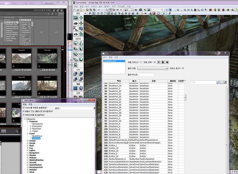Open the second menu in actor classes window
238x174 pixels.
(30, 104)
